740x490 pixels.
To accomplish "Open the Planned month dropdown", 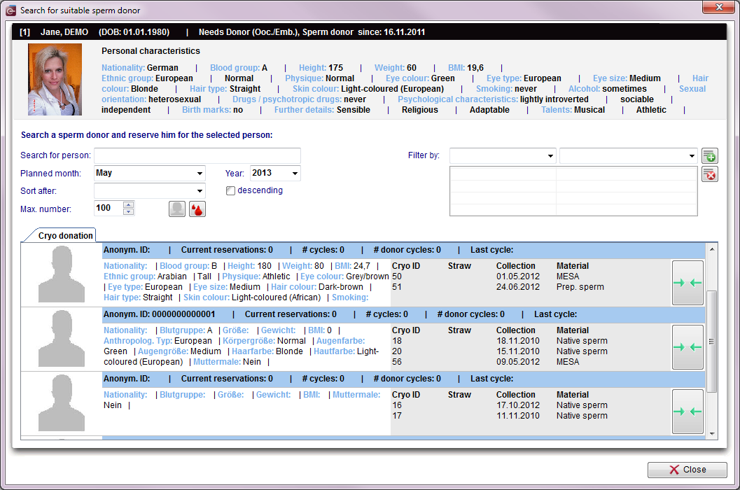I will click(x=200, y=173).
